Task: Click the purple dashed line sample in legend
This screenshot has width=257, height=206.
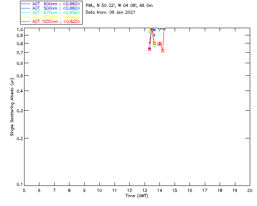Action: 26,4
